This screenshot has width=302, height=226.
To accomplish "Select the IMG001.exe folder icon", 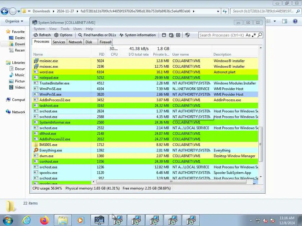I will pyautogui.click(x=36, y=144).
